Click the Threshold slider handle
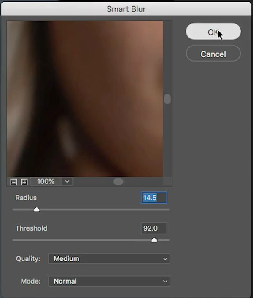 pos(154,240)
